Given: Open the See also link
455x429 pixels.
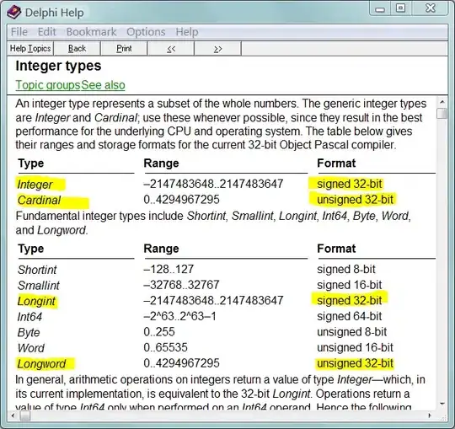Looking at the screenshot, I should pos(103,85).
